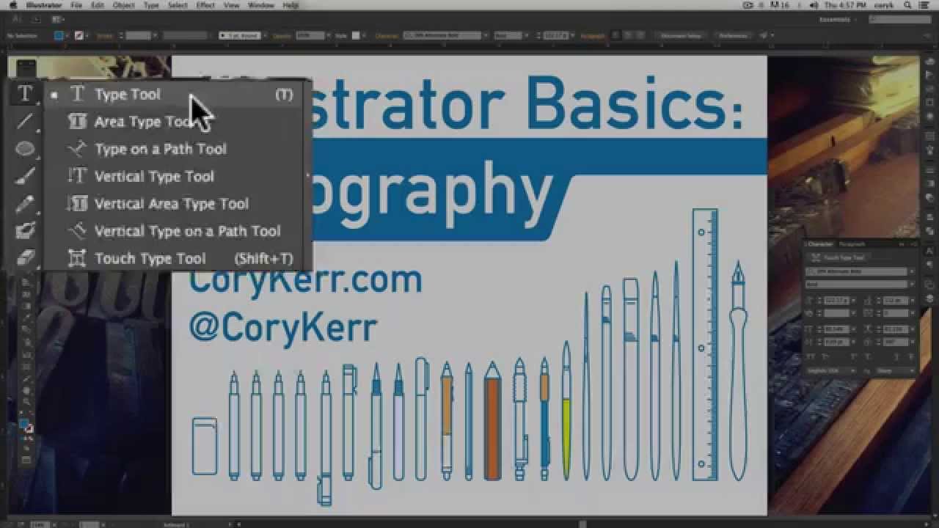Click the Style swatch in control bar
The height and width of the screenshot is (528, 939).
pyautogui.click(x=357, y=35)
